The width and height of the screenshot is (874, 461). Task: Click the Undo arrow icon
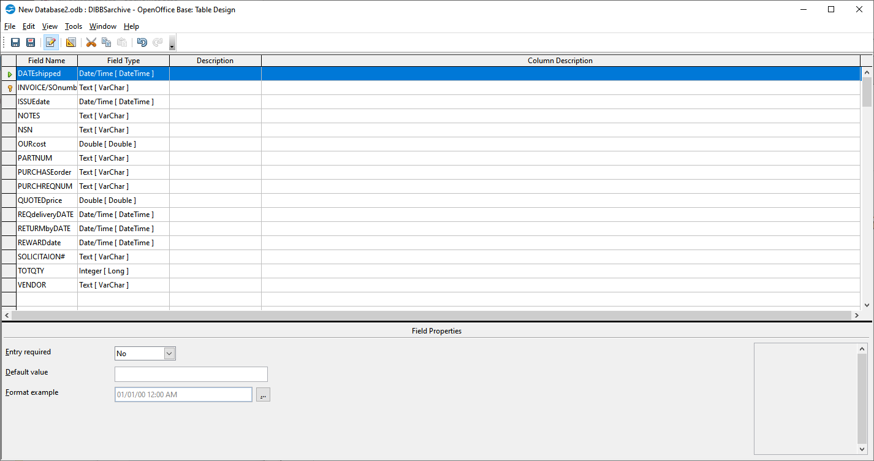[x=142, y=42]
